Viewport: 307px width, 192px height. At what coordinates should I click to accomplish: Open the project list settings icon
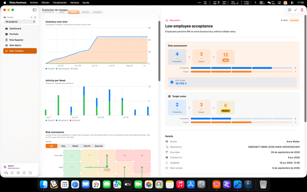[x=35, y=17]
